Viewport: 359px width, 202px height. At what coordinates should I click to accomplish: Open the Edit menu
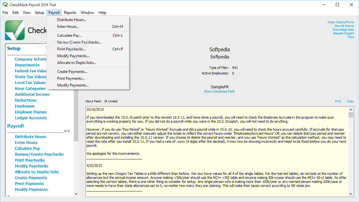15,13
